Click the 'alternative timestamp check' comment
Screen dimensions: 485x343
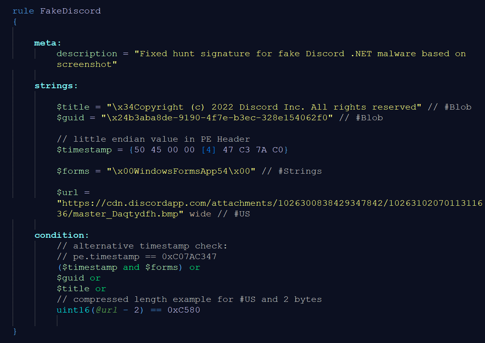[x=142, y=246]
